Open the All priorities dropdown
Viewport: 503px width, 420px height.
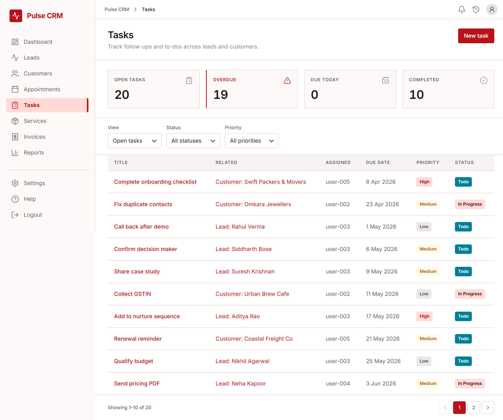coord(252,141)
